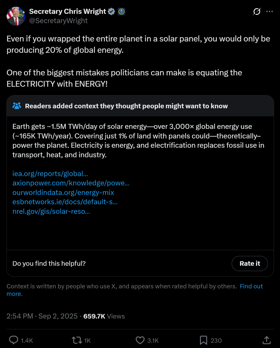Viewport: 280px width, 348px height.
Task: Open the three-dot more options menu
Action: click(269, 12)
